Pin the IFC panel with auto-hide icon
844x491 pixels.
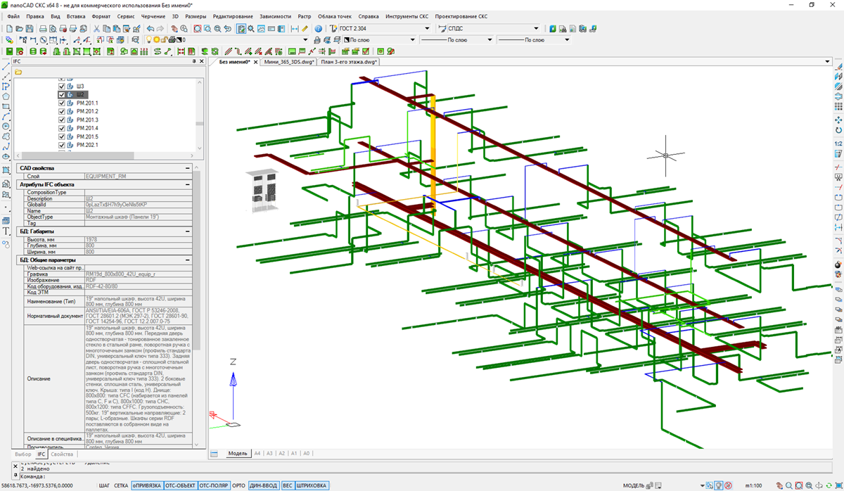(x=193, y=62)
